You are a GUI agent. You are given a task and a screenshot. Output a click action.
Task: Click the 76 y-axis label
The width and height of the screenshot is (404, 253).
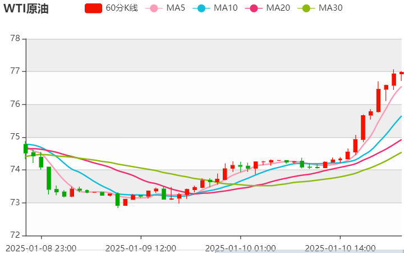(x=15, y=105)
